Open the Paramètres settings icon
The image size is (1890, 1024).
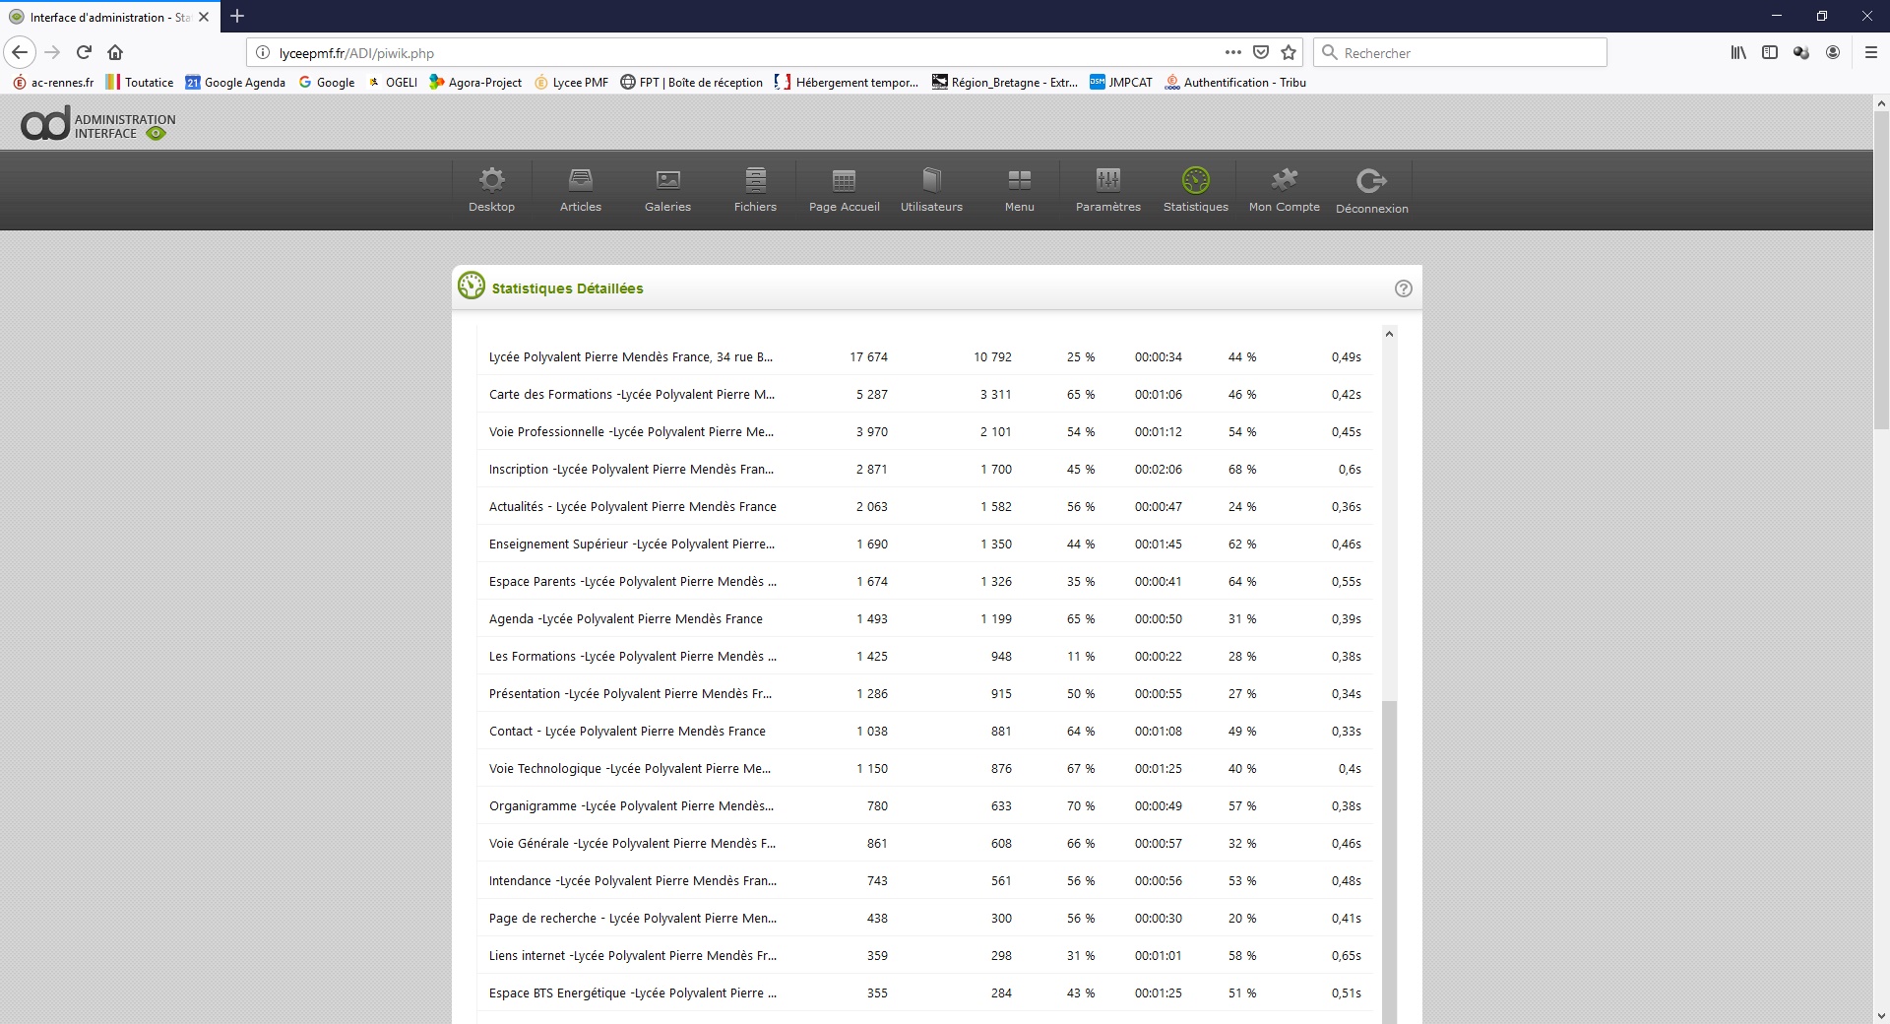click(x=1107, y=180)
